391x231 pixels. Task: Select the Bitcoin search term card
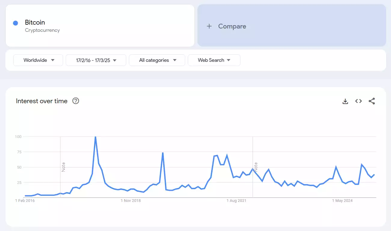point(100,25)
